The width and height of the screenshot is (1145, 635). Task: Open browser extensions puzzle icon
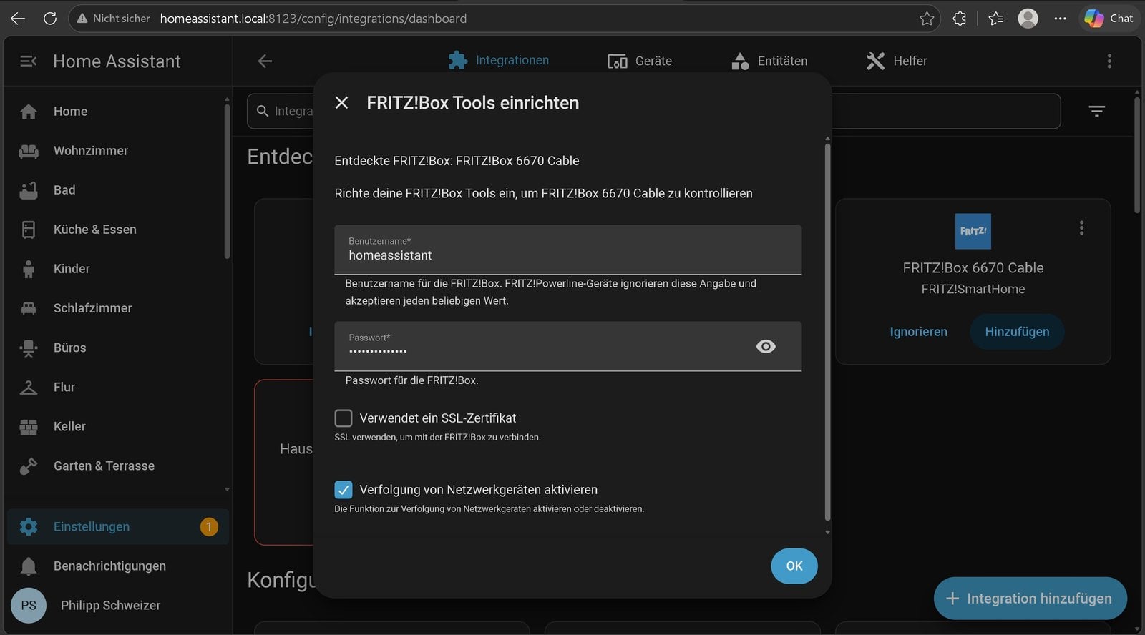(x=960, y=19)
